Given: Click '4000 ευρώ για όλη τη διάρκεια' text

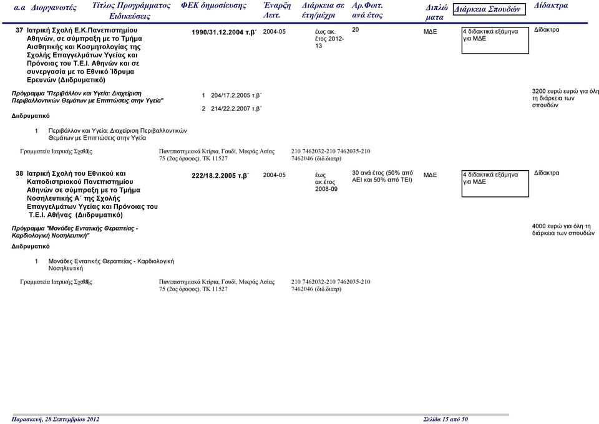Looking at the screenshot, I should pyautogui.click(x=563, y=229).
